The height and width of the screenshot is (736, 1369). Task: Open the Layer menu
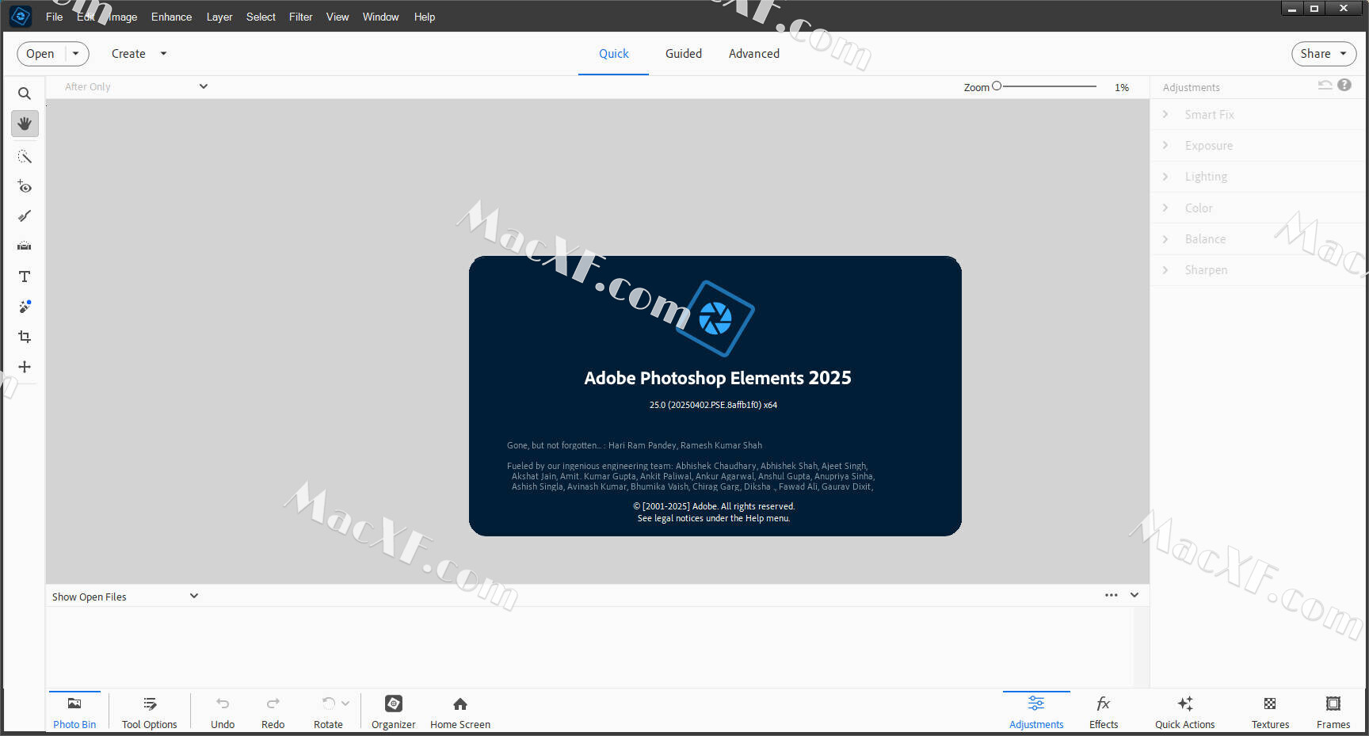click(x=219, y=17)
